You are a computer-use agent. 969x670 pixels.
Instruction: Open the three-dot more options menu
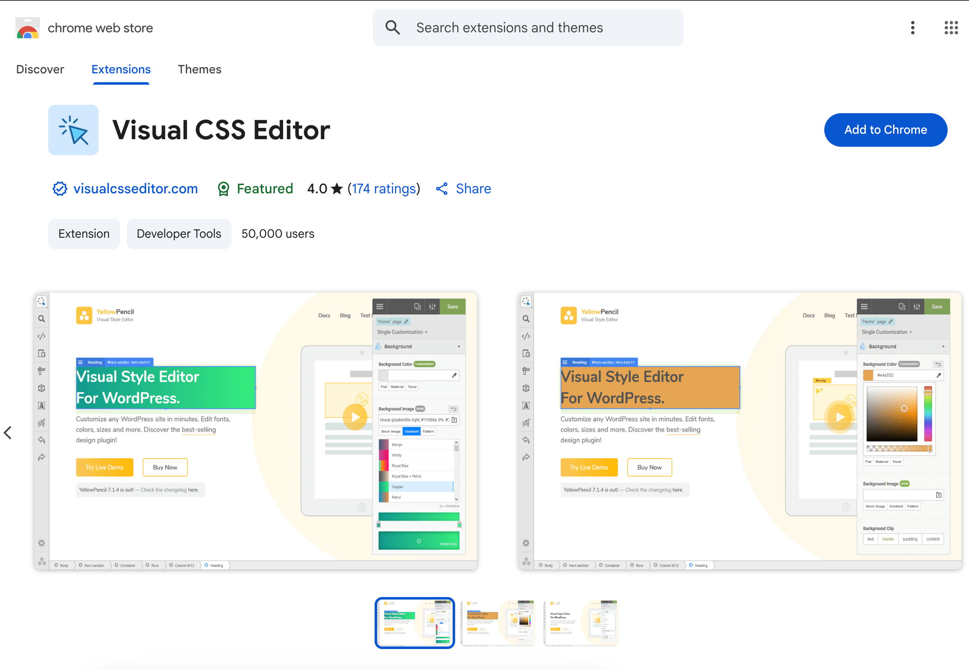(912, 28)
